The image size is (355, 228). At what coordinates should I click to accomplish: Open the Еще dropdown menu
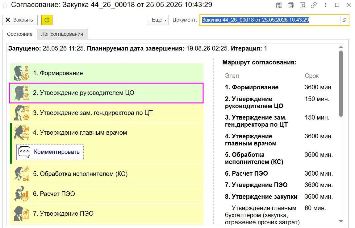tap(158, 20)
